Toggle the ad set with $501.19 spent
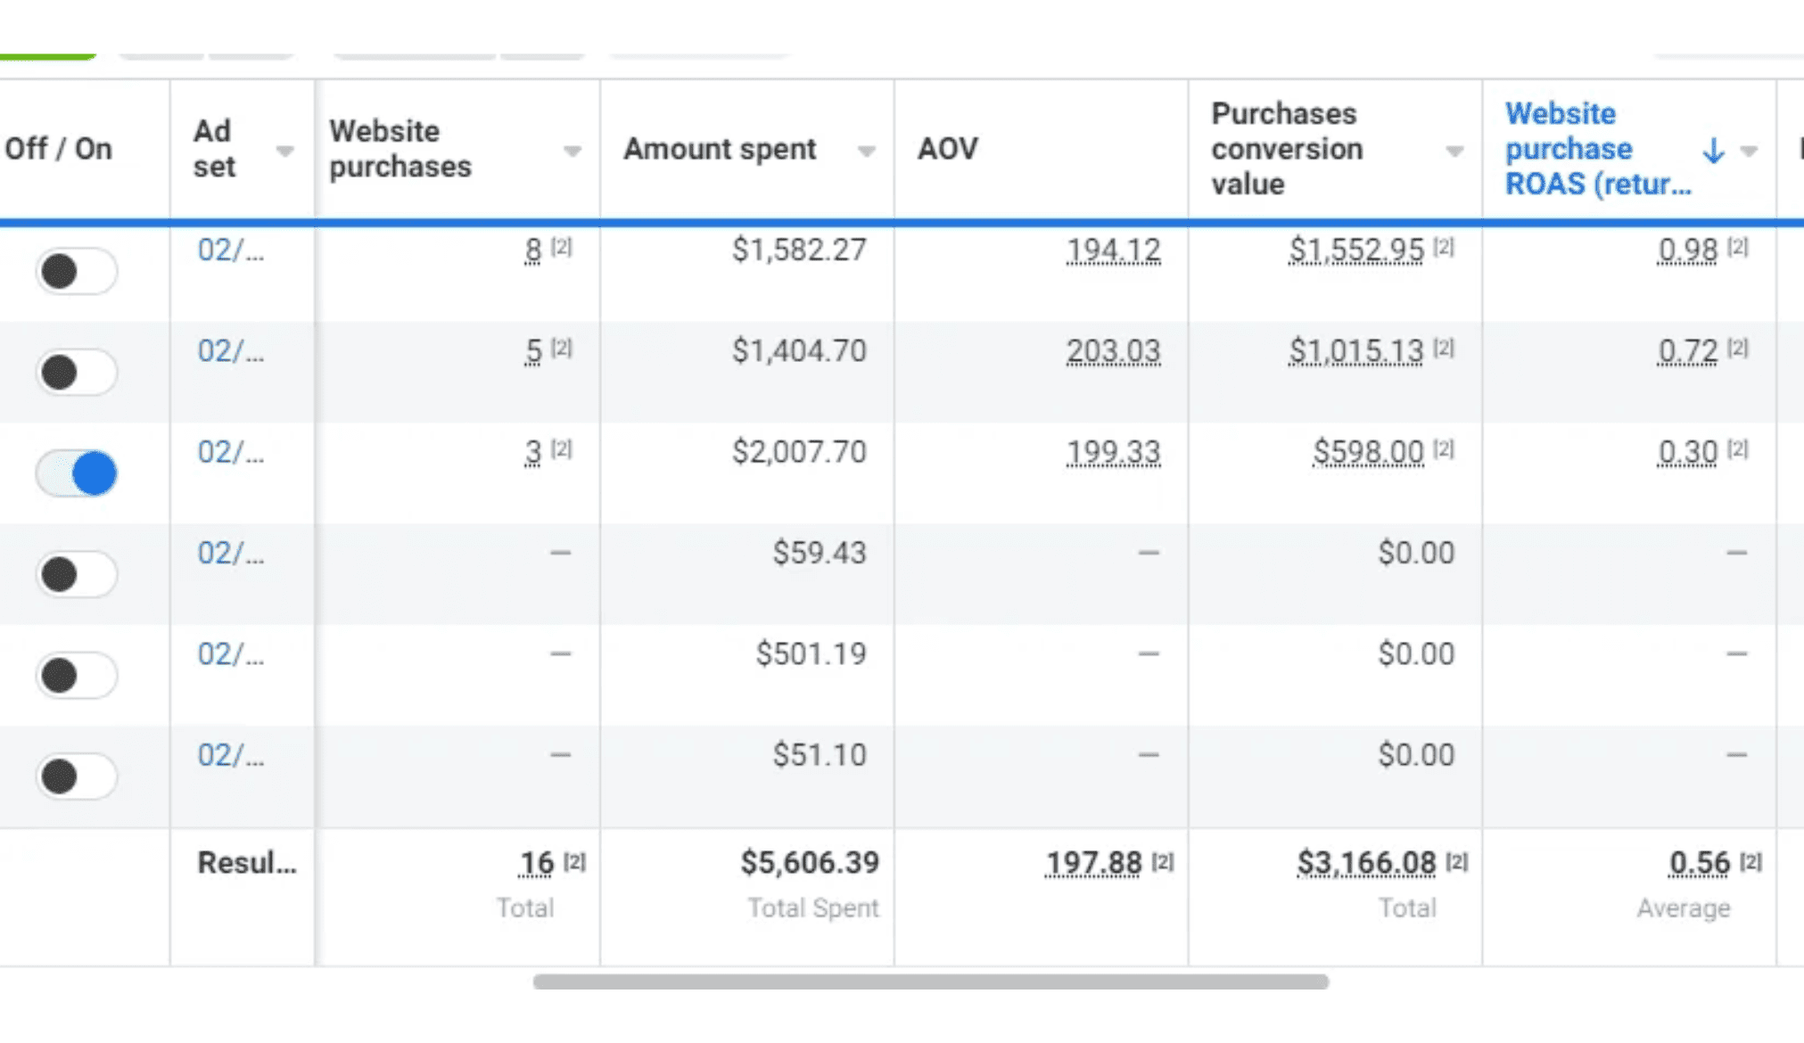This screenshot has width=1804, height=1043. pyautogui.click(x=76, y=675)
